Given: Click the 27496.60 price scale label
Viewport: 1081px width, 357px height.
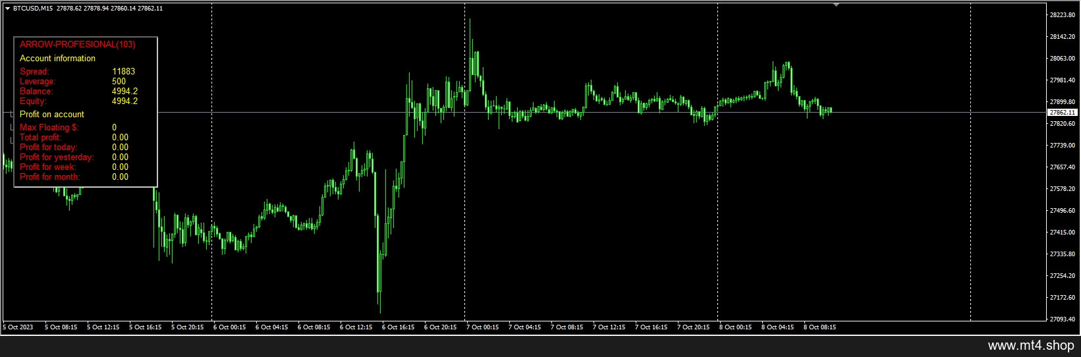Looking at the screenshot, I should pos(1062,211).
